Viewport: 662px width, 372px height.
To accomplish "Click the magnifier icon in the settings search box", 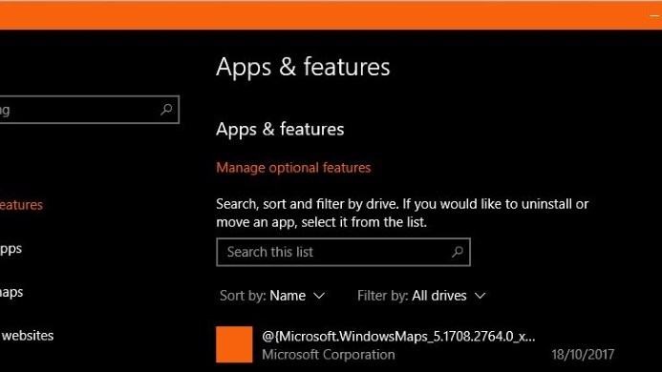I will coord(166,110).
